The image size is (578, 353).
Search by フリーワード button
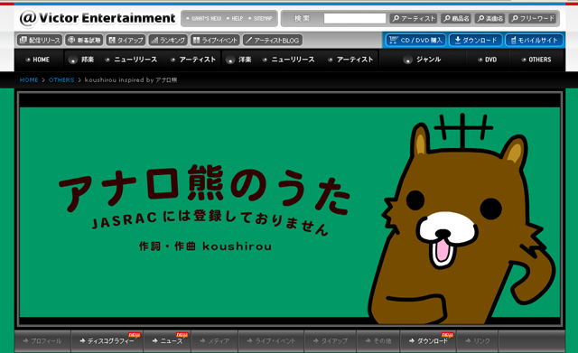533,18
